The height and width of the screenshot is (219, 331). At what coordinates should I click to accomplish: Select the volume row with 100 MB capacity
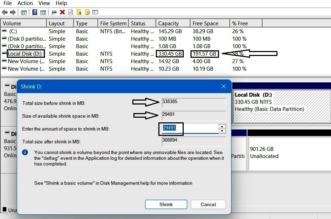pos(131,39)
